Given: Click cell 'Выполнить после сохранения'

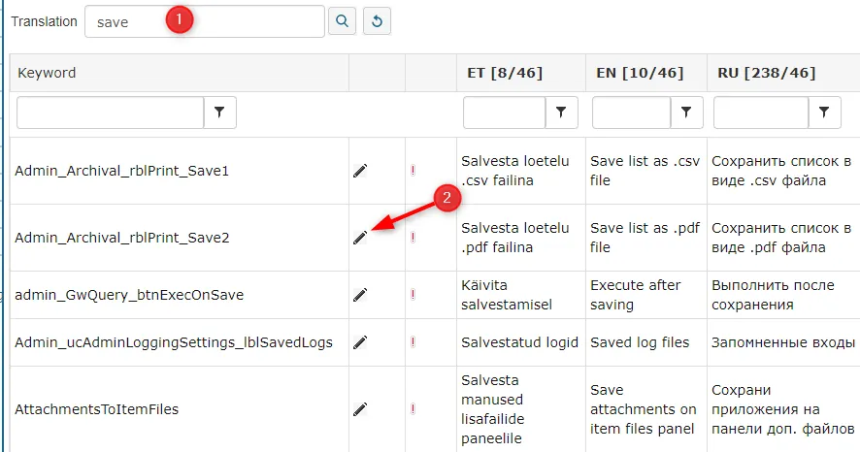Looking at the screenshot, I should click(783, 295).
